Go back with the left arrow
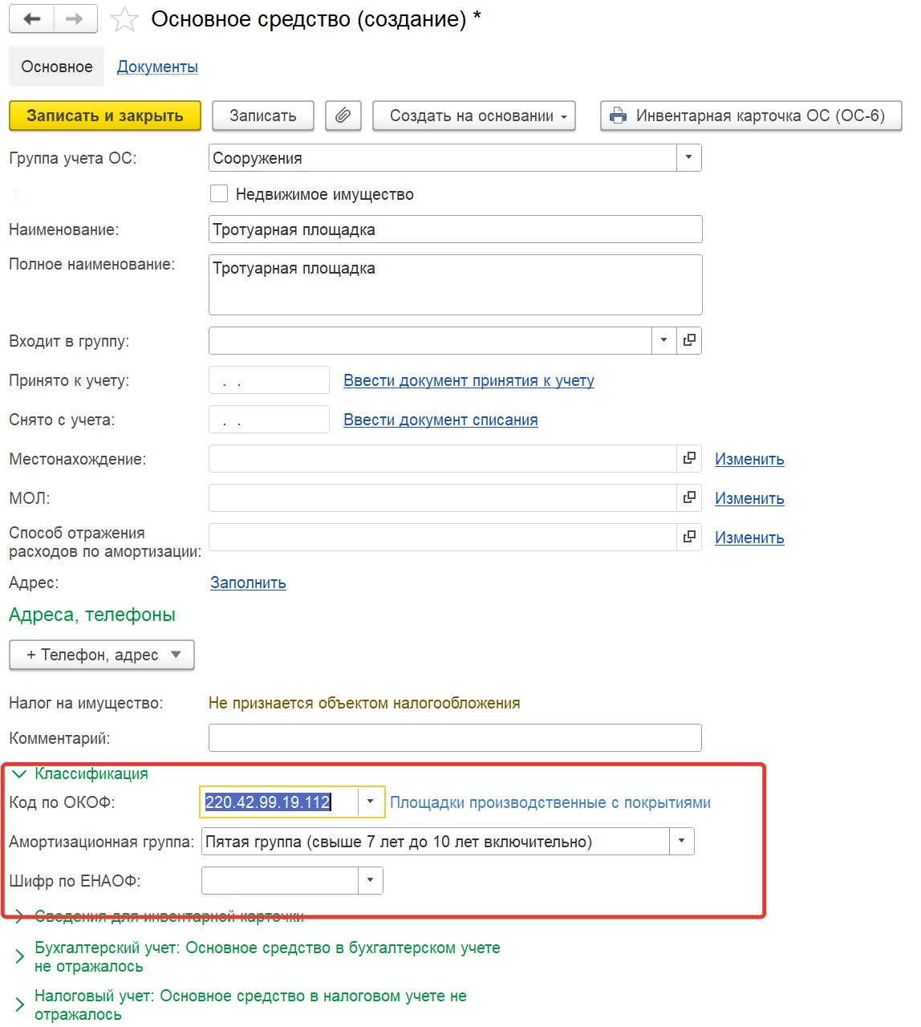Screen dimensions: 921x1027 (32, 19)
